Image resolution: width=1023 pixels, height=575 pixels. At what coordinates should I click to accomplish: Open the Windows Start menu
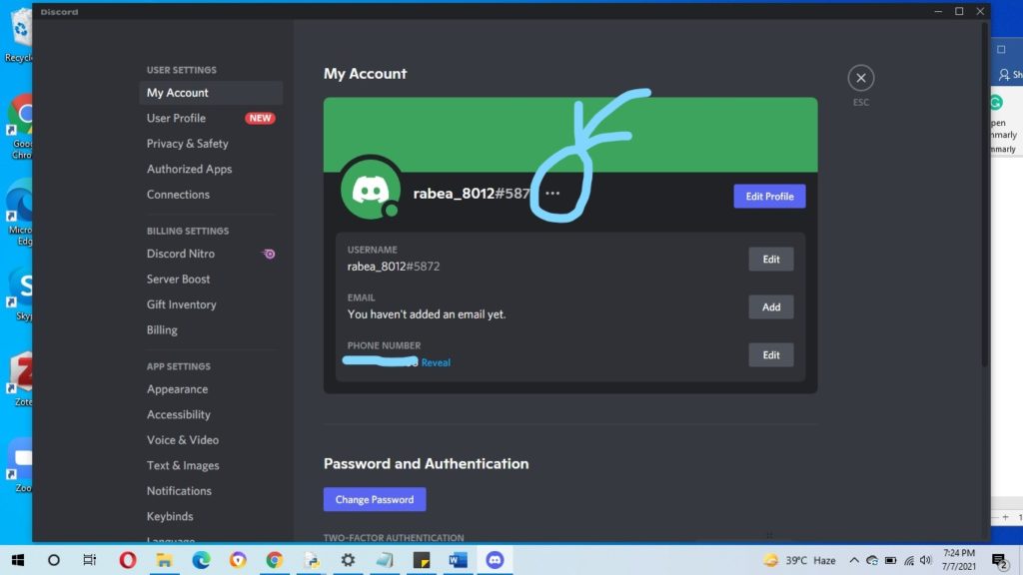[x=18, y=560]
